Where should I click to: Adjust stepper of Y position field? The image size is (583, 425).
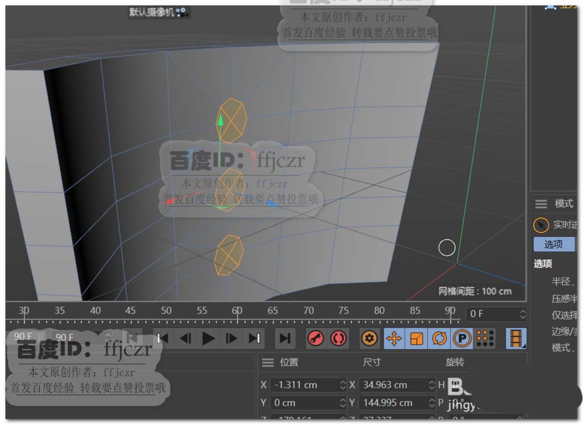(343, 403)
